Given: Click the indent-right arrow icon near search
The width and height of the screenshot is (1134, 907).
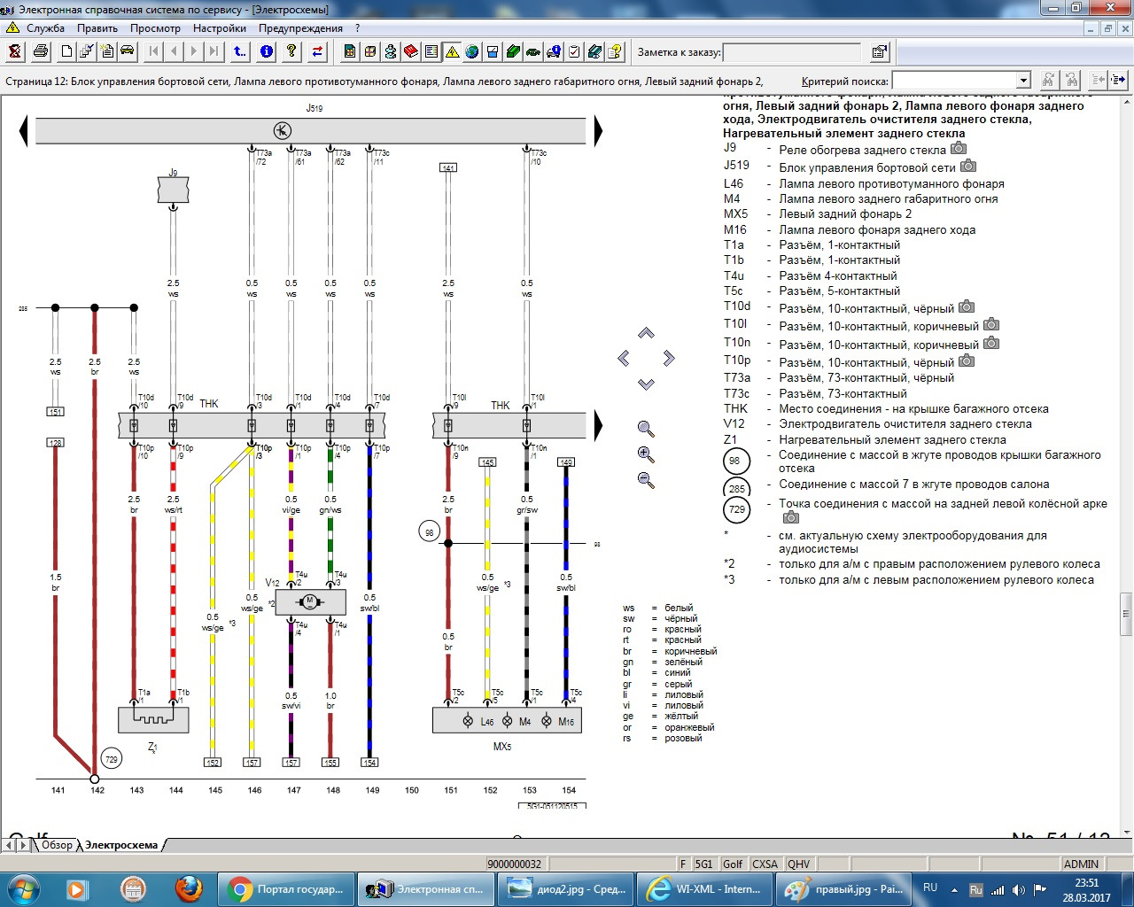Looking at the screenshot, I should (x=1119, y=81).
